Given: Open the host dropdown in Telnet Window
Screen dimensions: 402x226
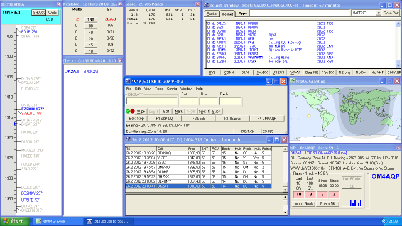Looking at the screenshot, I should click(378, 13).
